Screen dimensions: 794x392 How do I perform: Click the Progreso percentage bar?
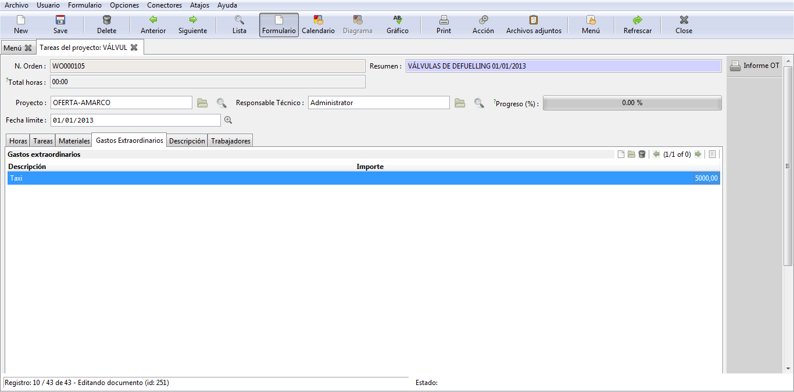coord(632,103)
